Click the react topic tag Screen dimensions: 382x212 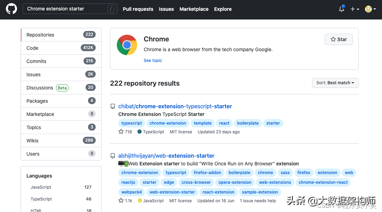[224, 123]
